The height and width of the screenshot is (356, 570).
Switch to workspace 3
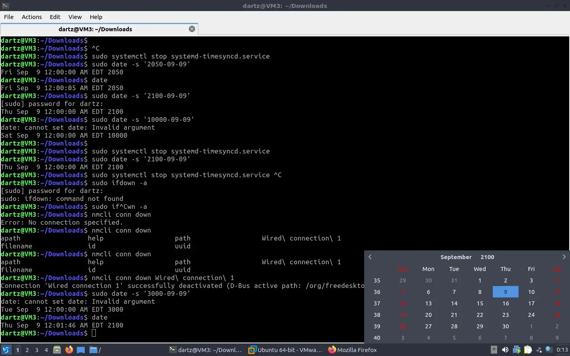tap(36, 350)
